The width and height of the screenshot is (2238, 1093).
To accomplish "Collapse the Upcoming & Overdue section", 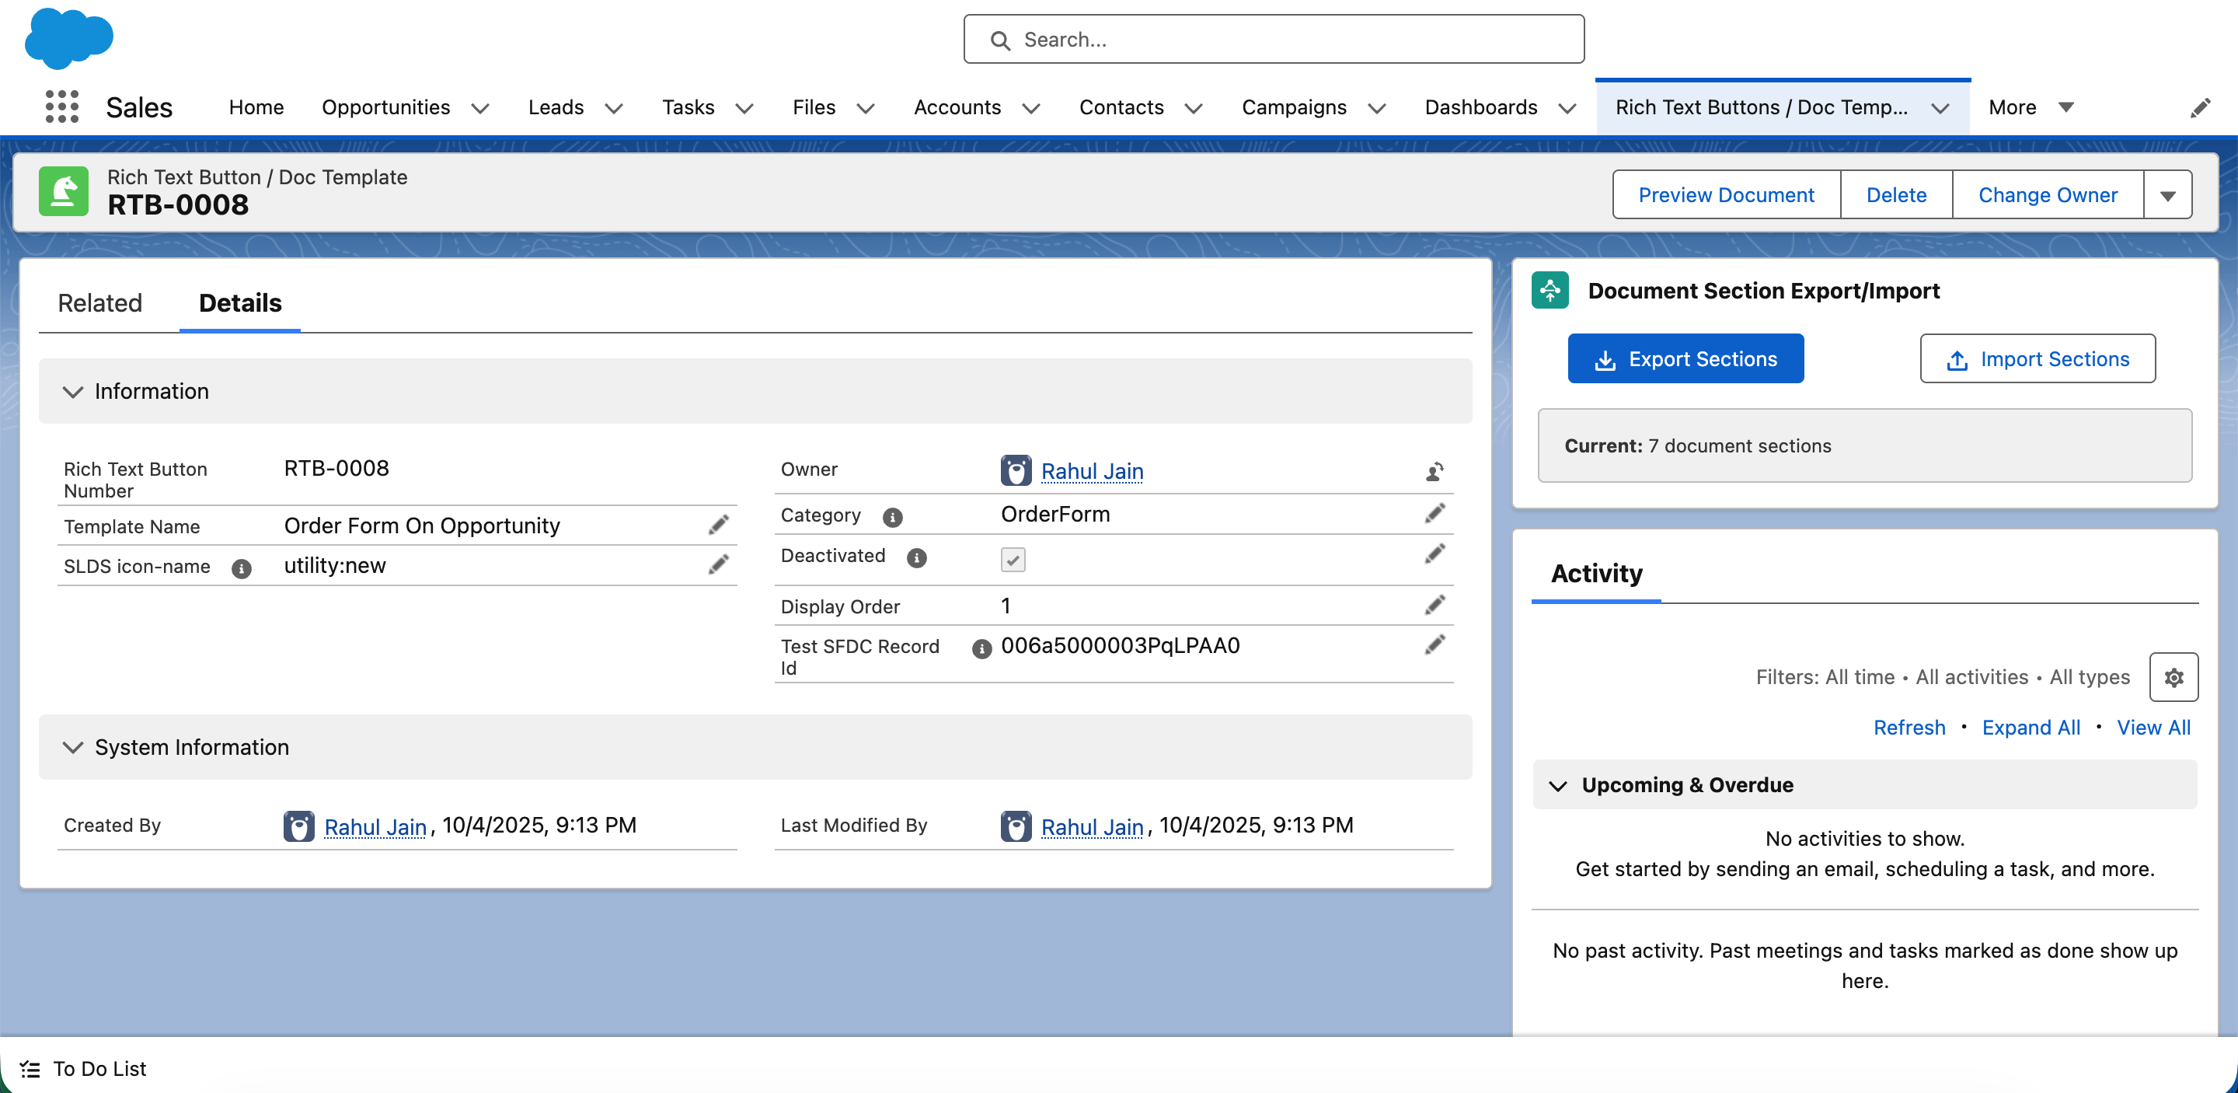I will tap(1558, 785).
